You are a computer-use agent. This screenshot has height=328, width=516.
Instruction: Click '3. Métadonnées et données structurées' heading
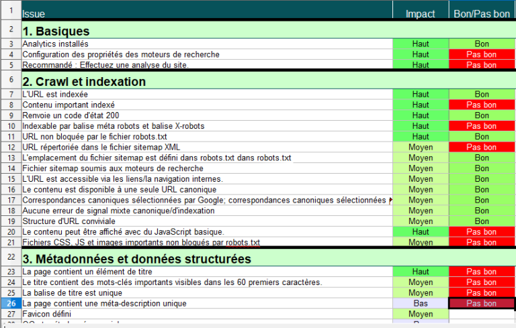(136, 259)
